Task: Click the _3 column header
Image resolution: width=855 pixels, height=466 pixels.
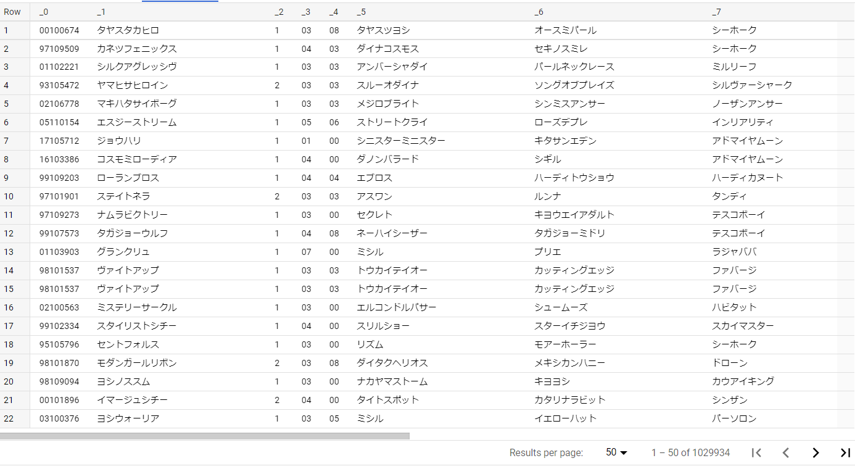Action: [306, 12]
